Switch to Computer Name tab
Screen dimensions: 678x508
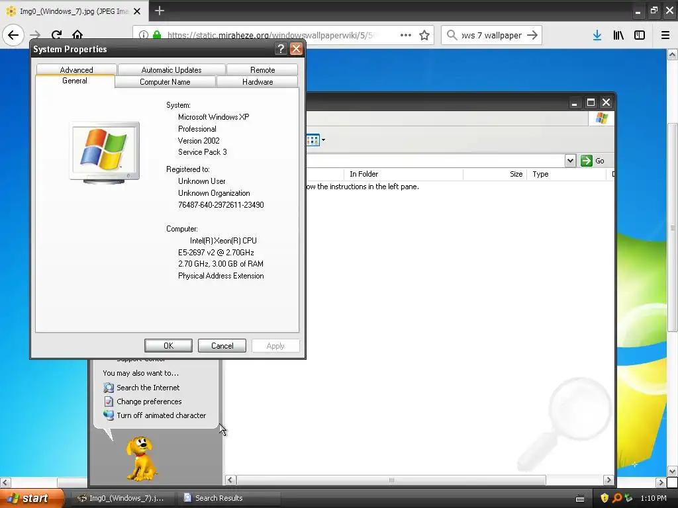click(165, 81)
